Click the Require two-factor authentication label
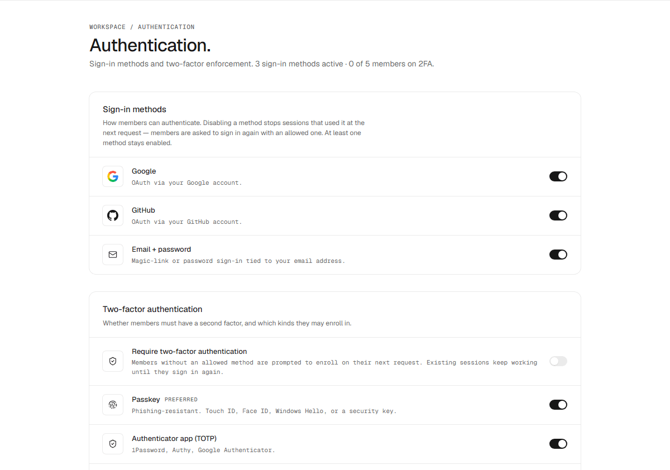This screenshot has width=670, height=470. coord(189,352)
